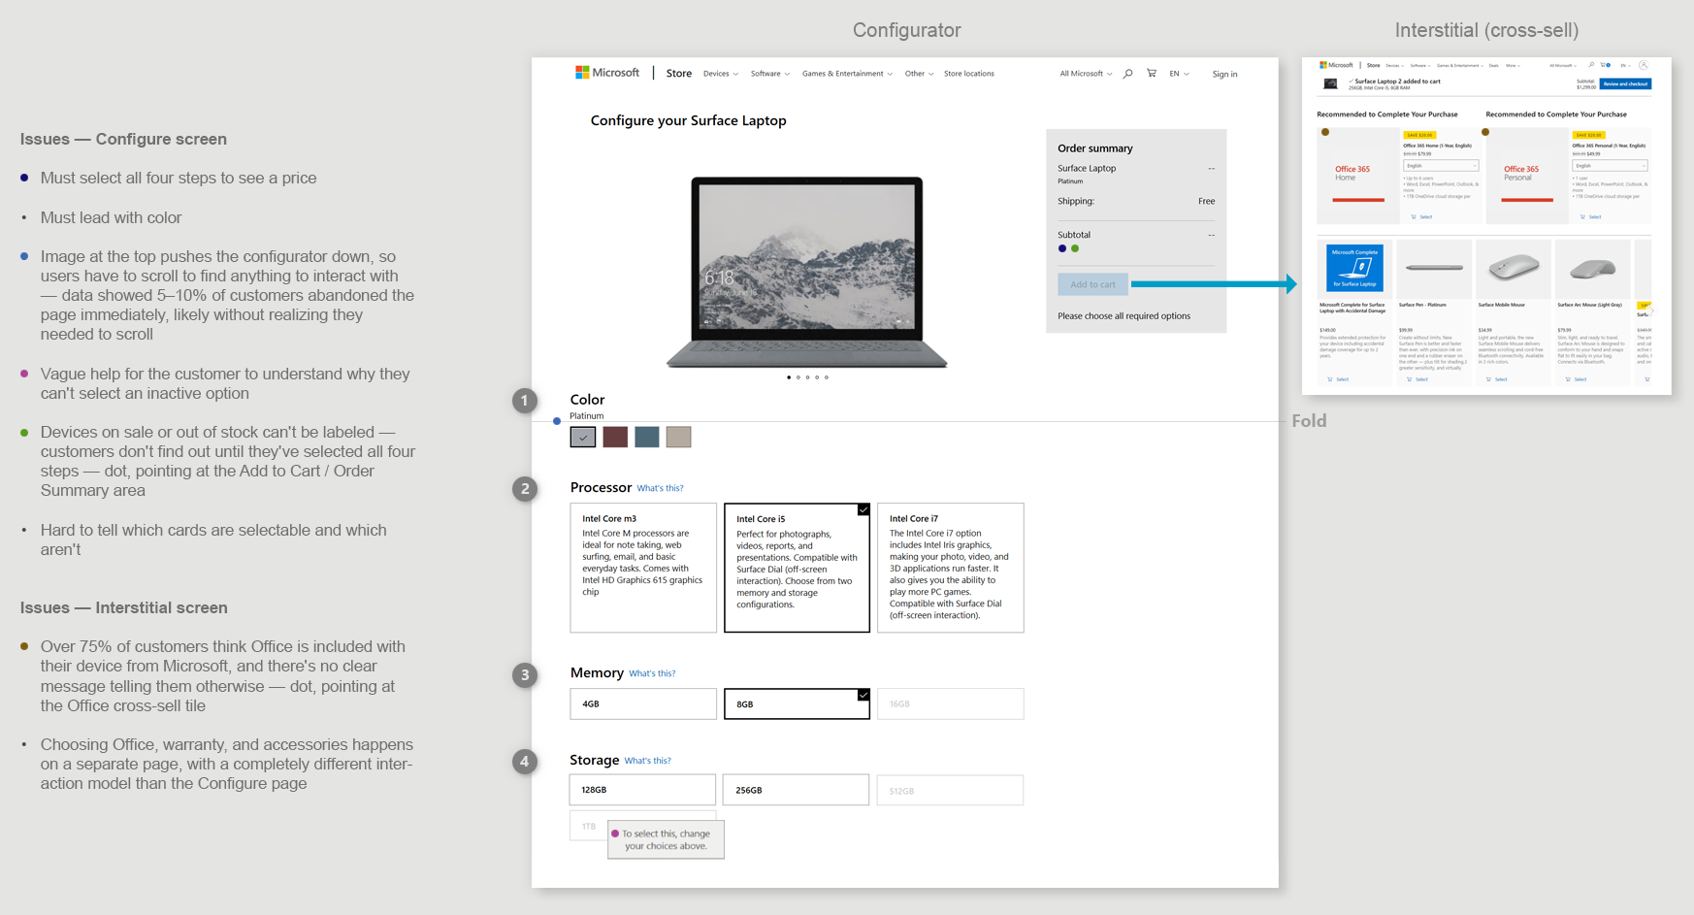Viewport: 1694px width, 915px height.
Task: Click Select under Surface Mobile Mouse
Action: pos(1497,379)
